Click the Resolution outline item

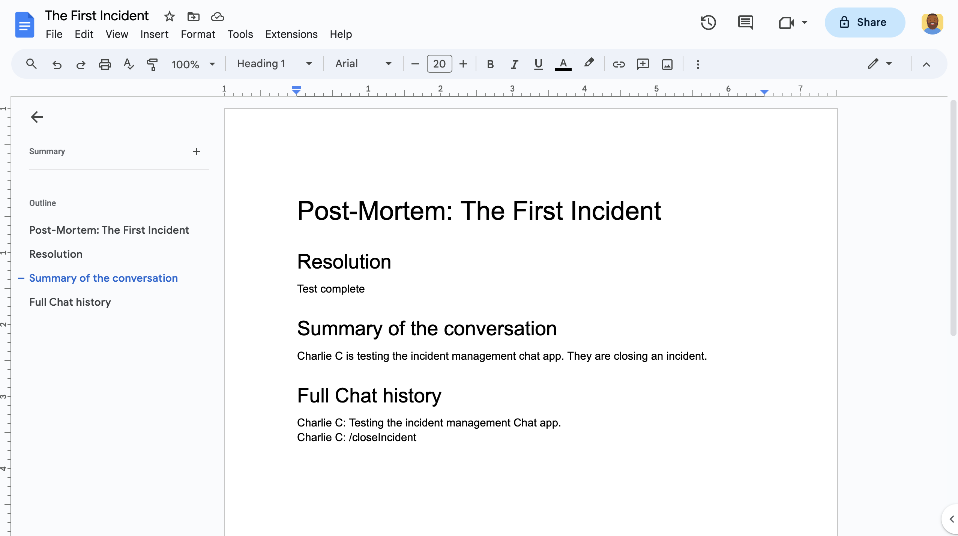coord(55,254)
